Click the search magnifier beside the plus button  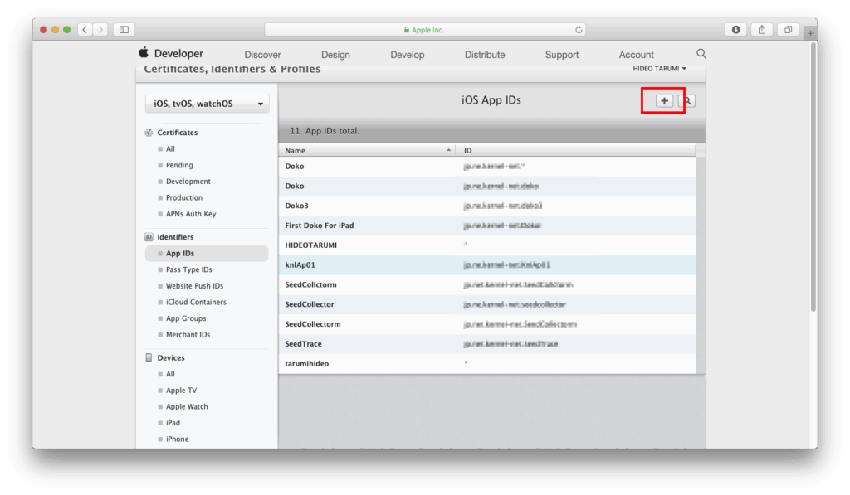pyautogui.click(x=686, y=100)
